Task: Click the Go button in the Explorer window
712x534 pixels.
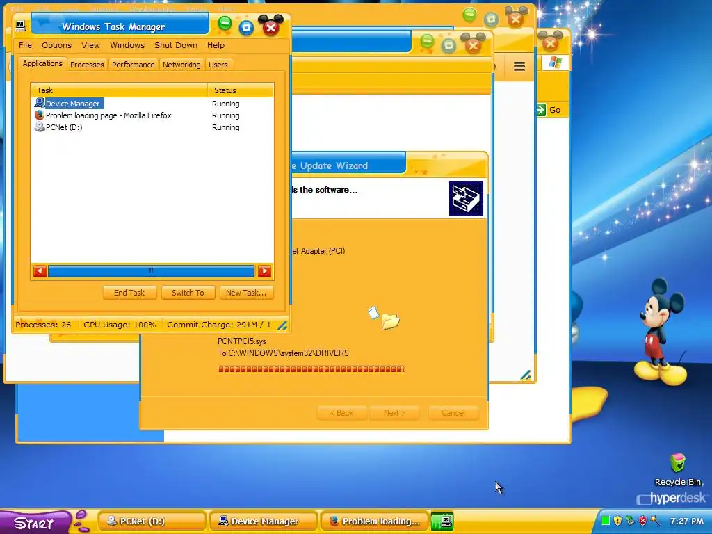Action: (549, 109)
